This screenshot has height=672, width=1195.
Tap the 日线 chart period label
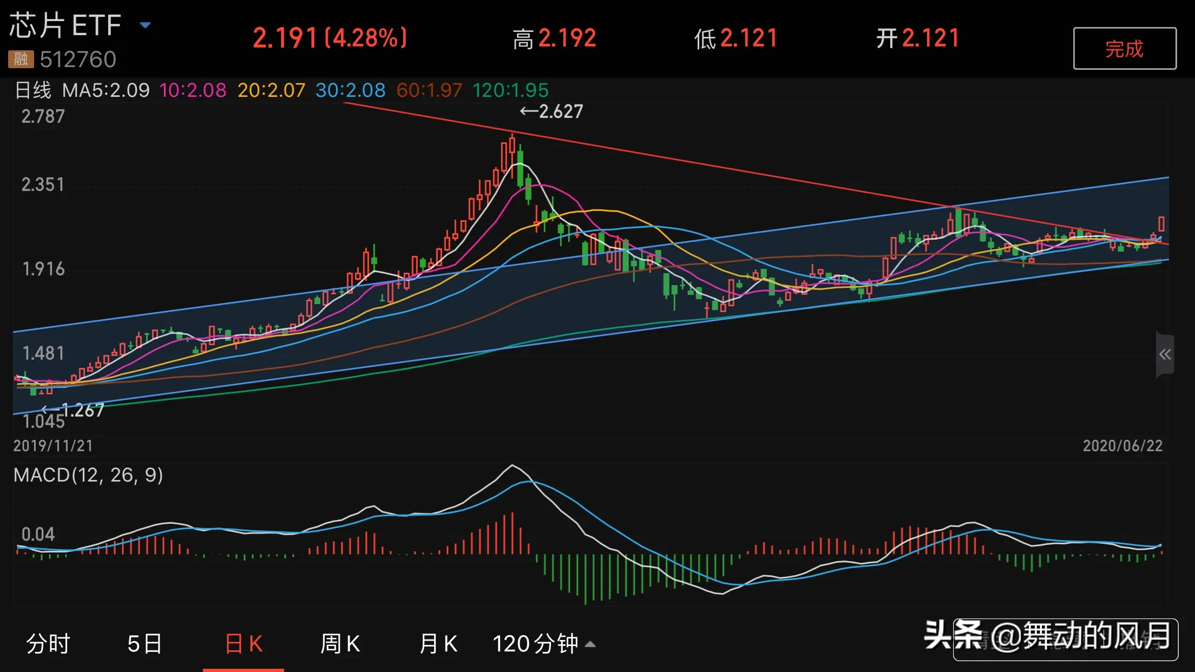coord(33,90)
